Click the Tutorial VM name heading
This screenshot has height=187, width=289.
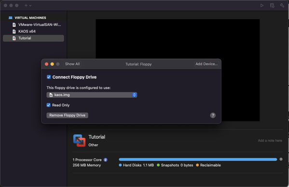pos(97,137)
